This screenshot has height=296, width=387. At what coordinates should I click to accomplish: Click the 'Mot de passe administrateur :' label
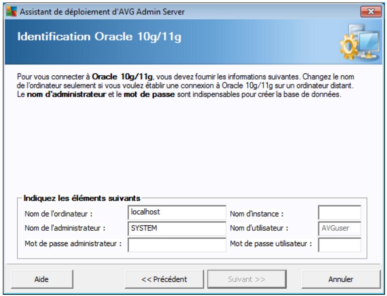tap(73, 244)
